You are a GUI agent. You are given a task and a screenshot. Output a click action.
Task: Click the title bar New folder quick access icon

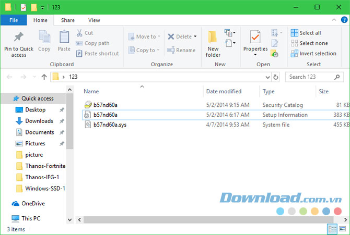pos(34,7)
